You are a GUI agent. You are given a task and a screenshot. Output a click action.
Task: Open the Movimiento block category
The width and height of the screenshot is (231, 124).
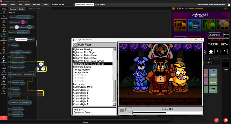coord(4,13)
